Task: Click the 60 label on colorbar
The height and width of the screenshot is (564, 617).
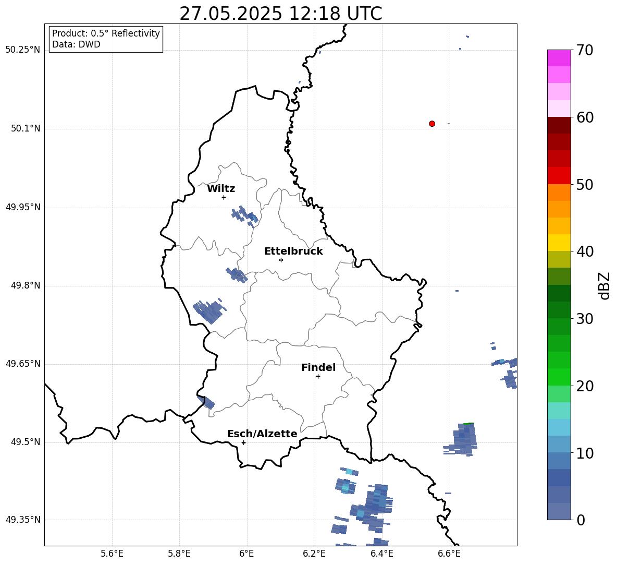Action: tap(585, 117)
